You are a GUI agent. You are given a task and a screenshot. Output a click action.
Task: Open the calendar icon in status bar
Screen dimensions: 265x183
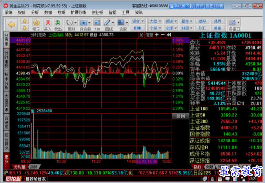pos(220,179)
